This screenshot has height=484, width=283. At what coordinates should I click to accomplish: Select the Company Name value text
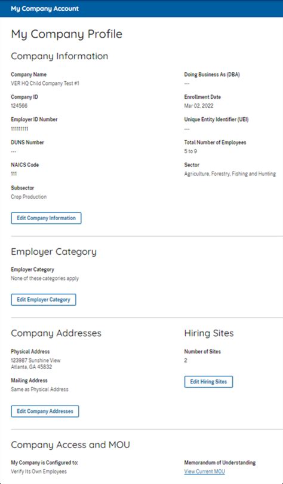pos(45,83)
